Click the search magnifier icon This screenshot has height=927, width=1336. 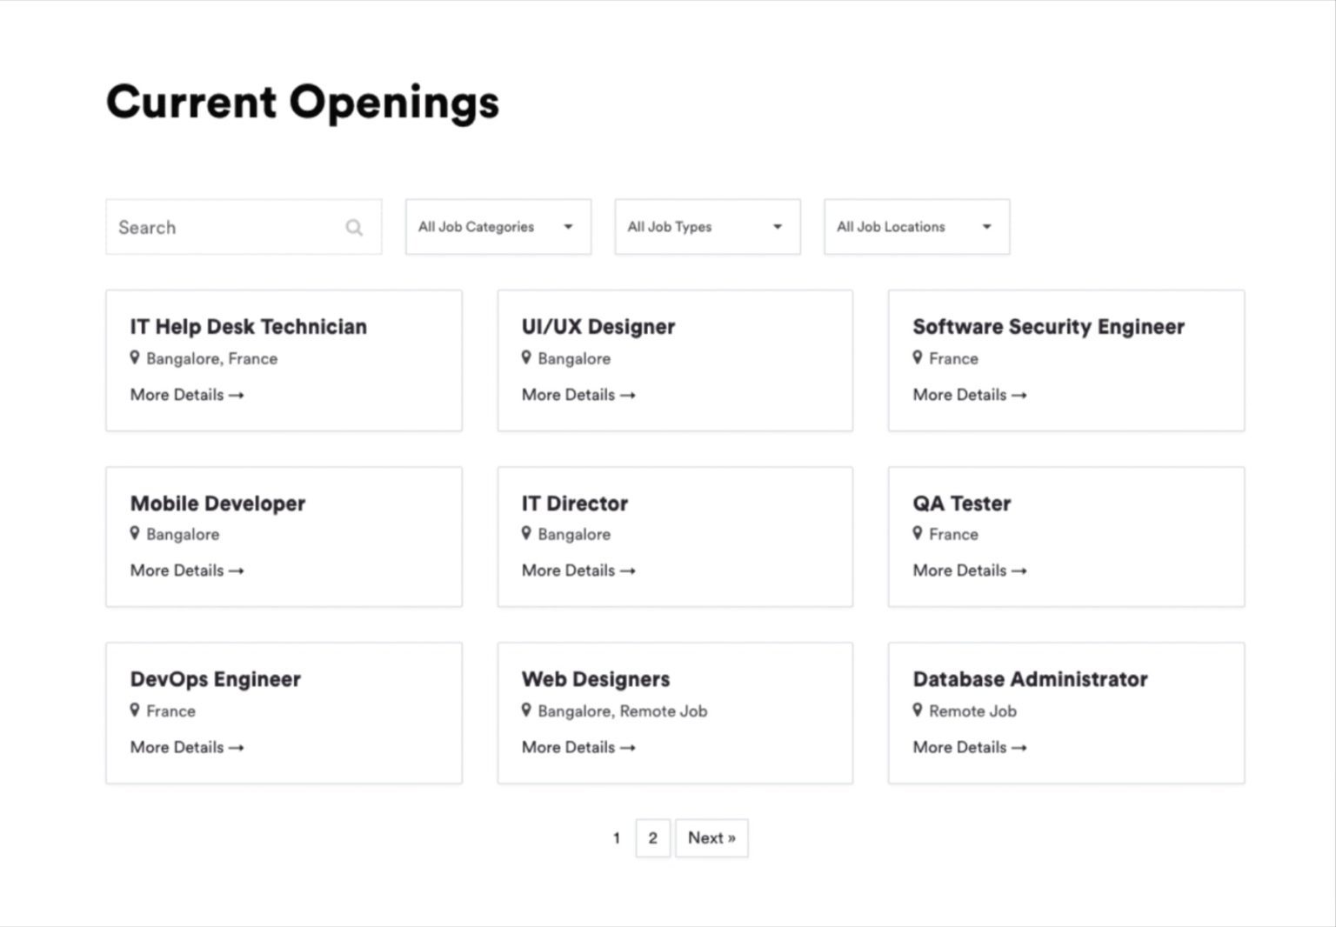(354, 227)
